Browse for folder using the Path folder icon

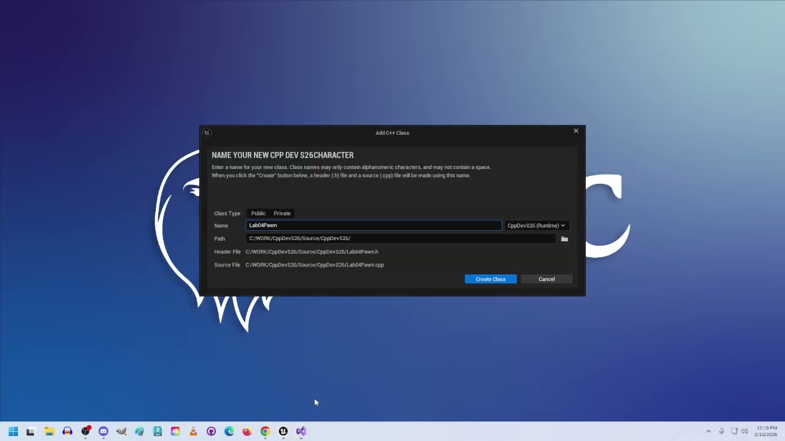[564, 239]
